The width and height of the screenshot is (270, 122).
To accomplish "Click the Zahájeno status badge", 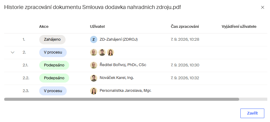I will tap(52, 39).
